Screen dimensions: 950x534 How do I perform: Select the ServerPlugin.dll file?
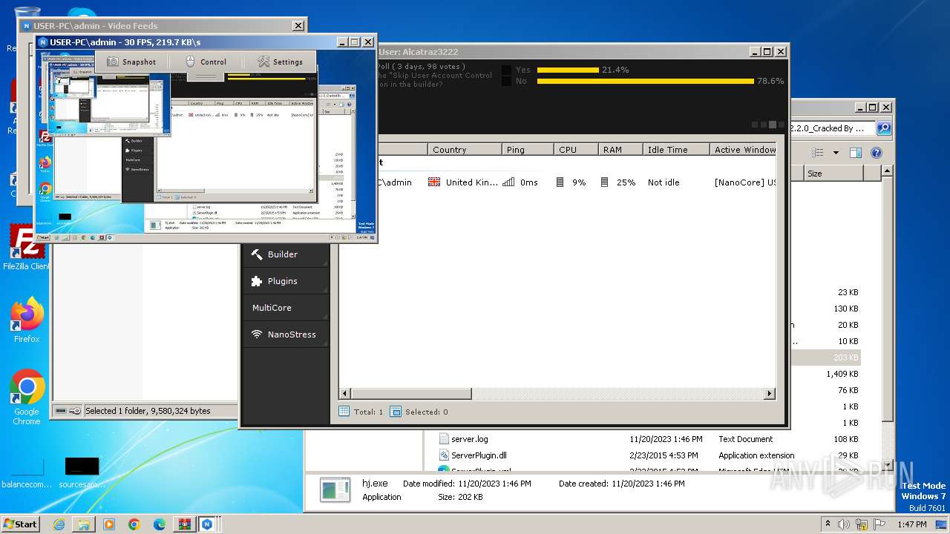coord(479,455)
